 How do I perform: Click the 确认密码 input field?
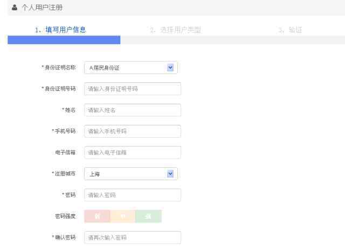pos(133,237)
